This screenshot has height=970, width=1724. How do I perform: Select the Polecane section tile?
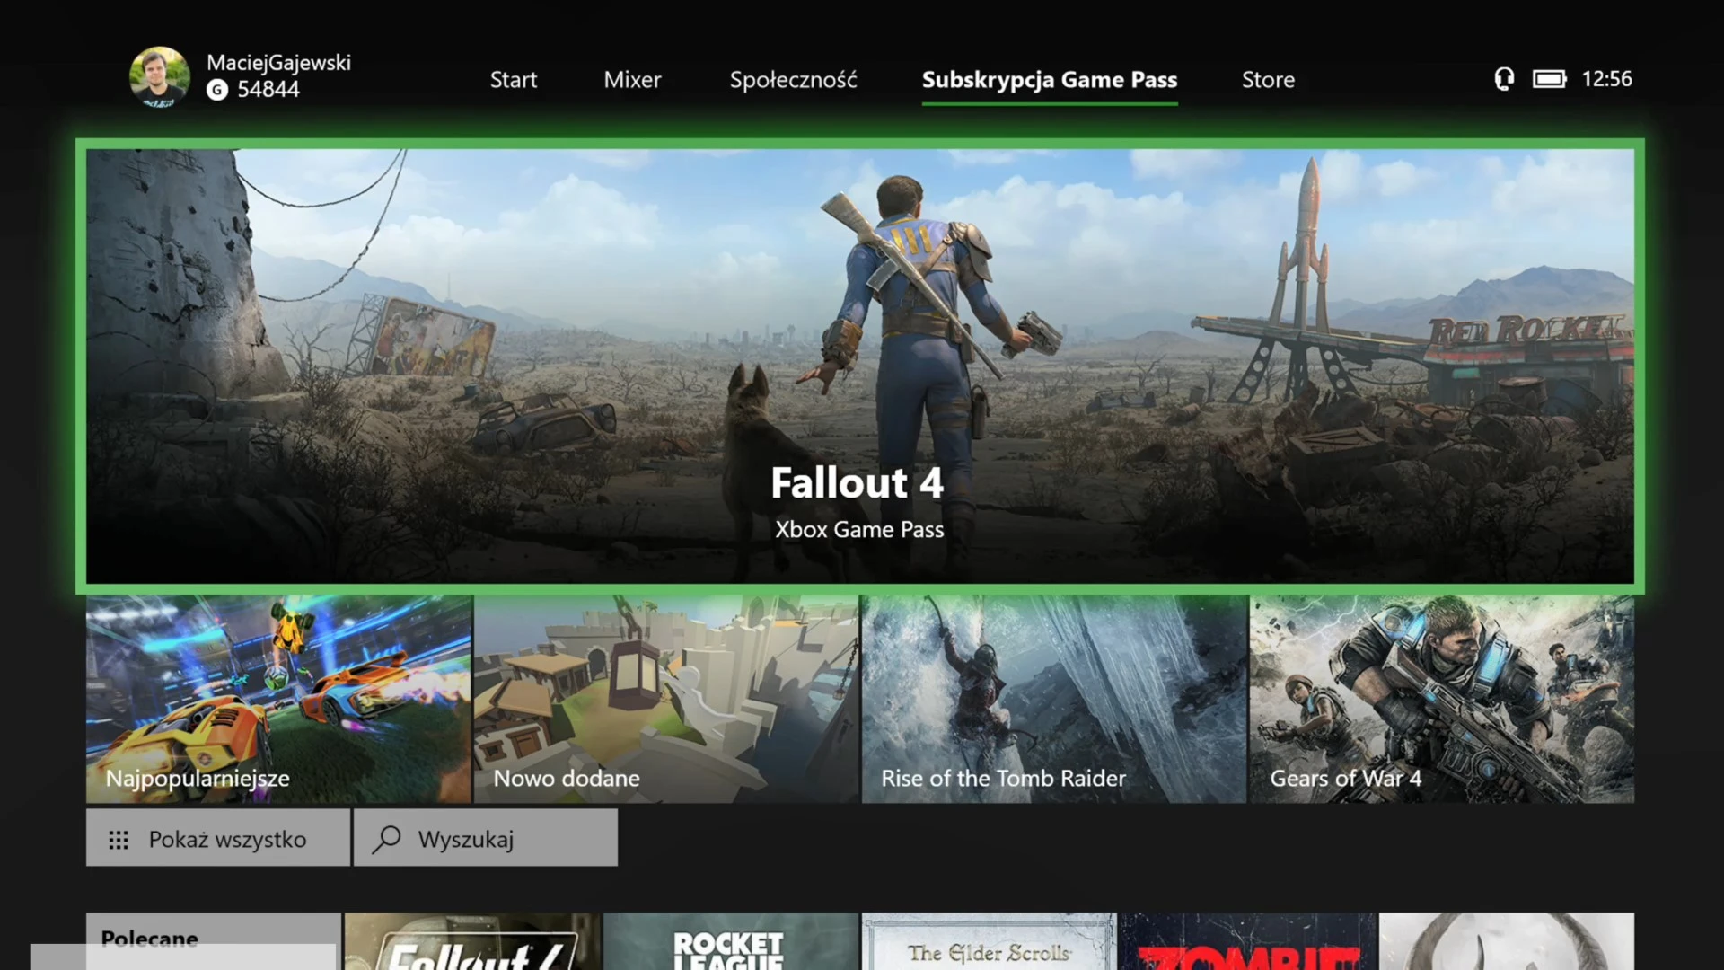point(214,941)
